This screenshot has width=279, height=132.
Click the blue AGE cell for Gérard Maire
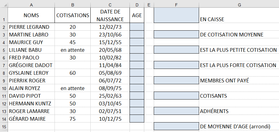point(137,119)
